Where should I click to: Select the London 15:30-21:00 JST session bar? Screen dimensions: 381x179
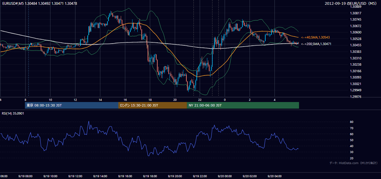[x=153, y=105]
